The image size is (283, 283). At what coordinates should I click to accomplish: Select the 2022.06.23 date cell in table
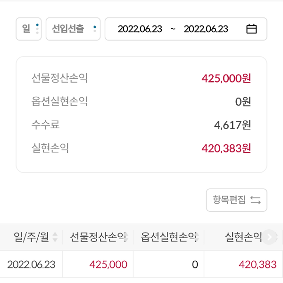[x=31, y=265]
